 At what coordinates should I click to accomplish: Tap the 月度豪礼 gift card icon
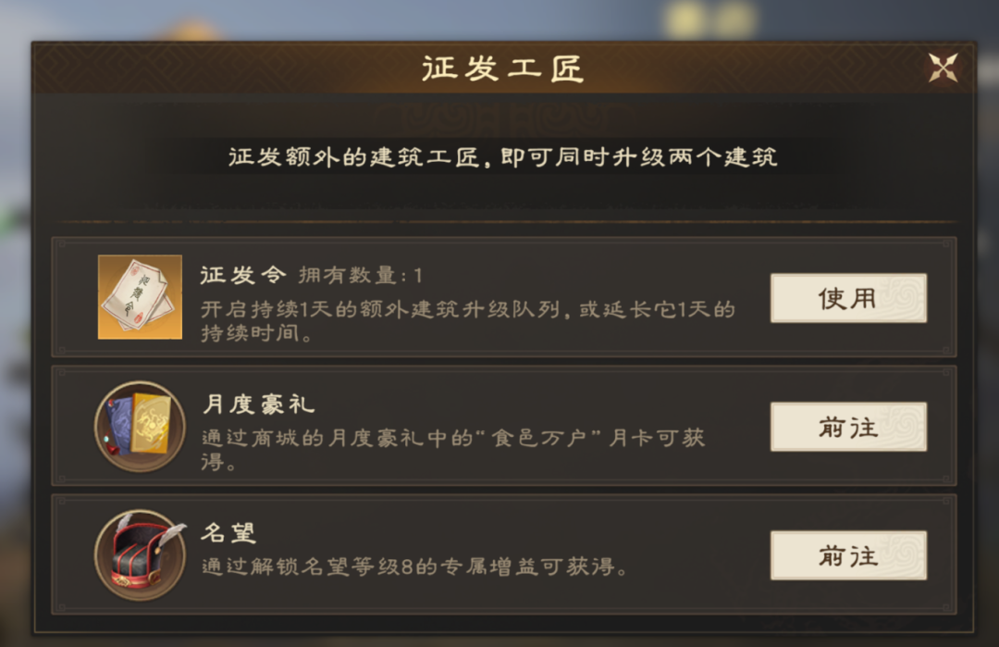141,426
